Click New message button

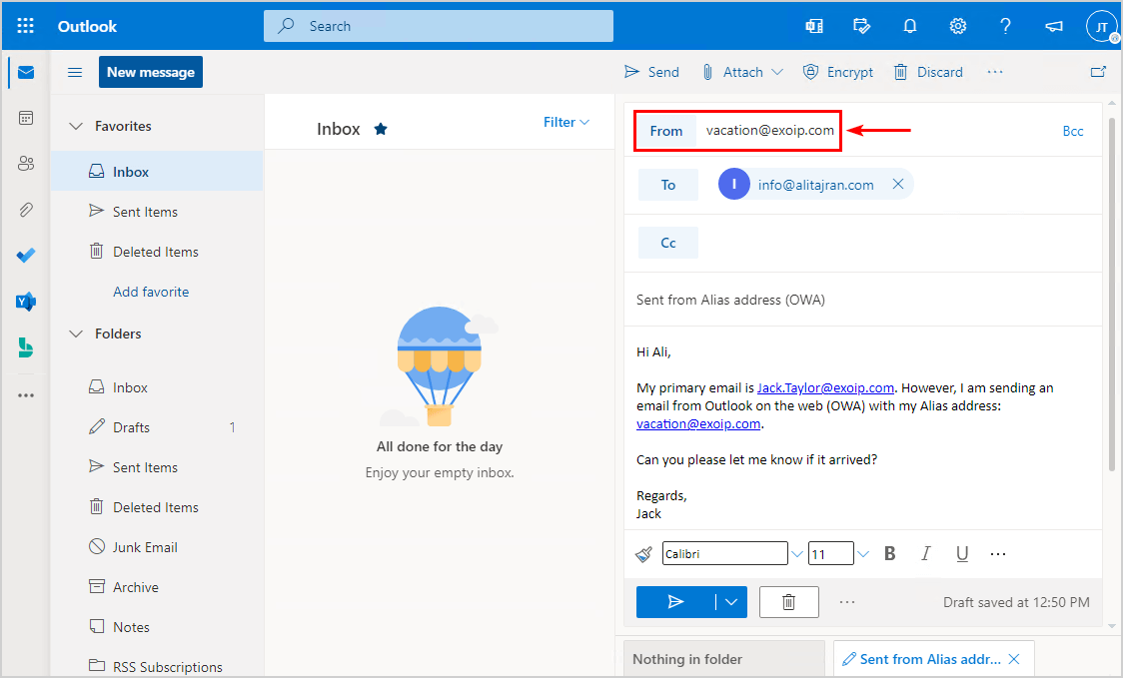[x=151, y=72]
